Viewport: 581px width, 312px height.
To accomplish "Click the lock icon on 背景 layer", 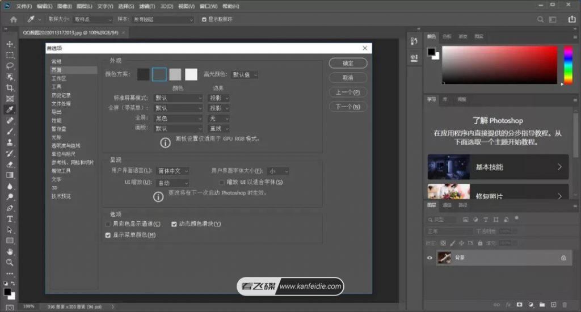I will coord(563,258).
